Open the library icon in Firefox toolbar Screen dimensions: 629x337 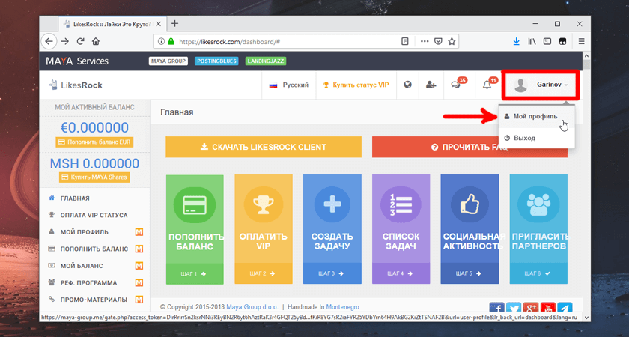[532, 41]
